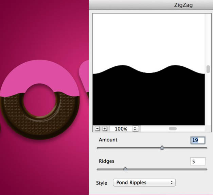Click the Ridges slider handle

(x=125, y=169)
